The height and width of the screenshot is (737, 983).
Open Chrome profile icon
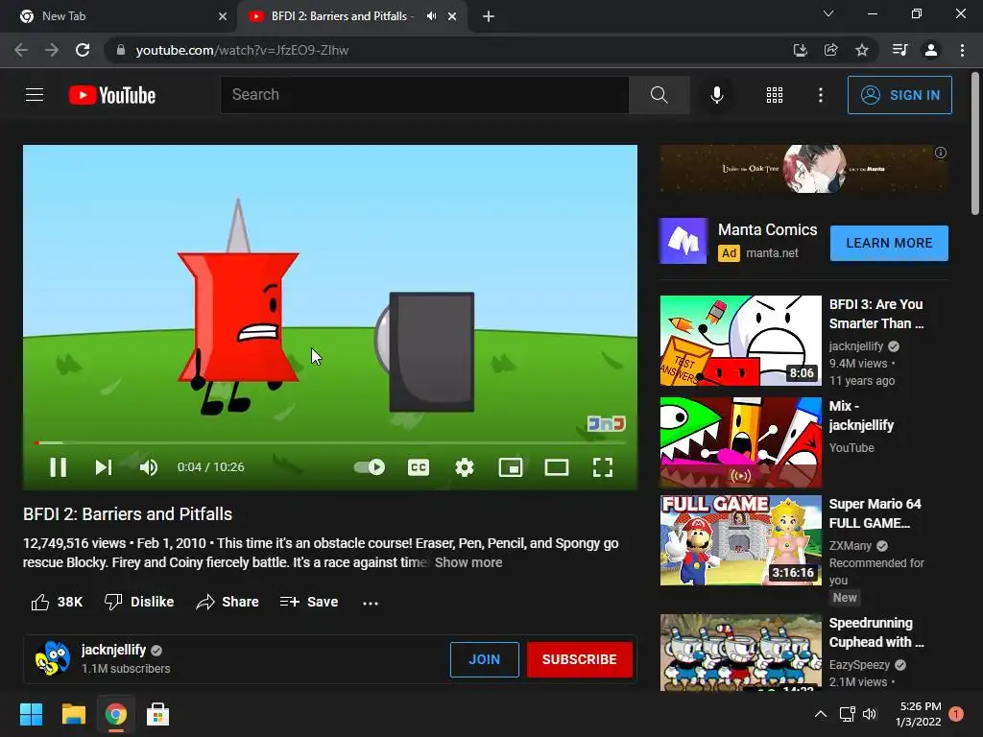coord(931,50)
